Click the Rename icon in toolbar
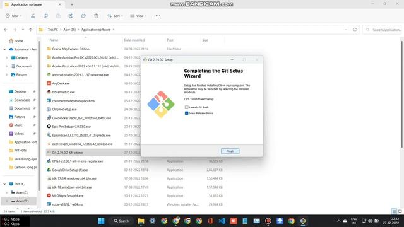 (x=71, y=16)
